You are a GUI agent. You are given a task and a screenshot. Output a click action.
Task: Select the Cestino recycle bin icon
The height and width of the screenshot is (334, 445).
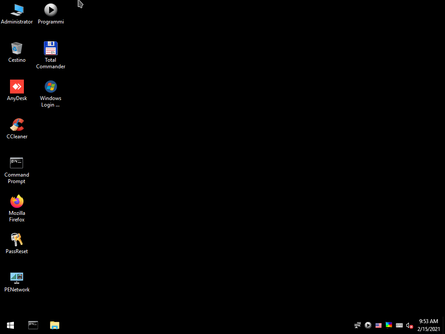click(x=17, y=53)
